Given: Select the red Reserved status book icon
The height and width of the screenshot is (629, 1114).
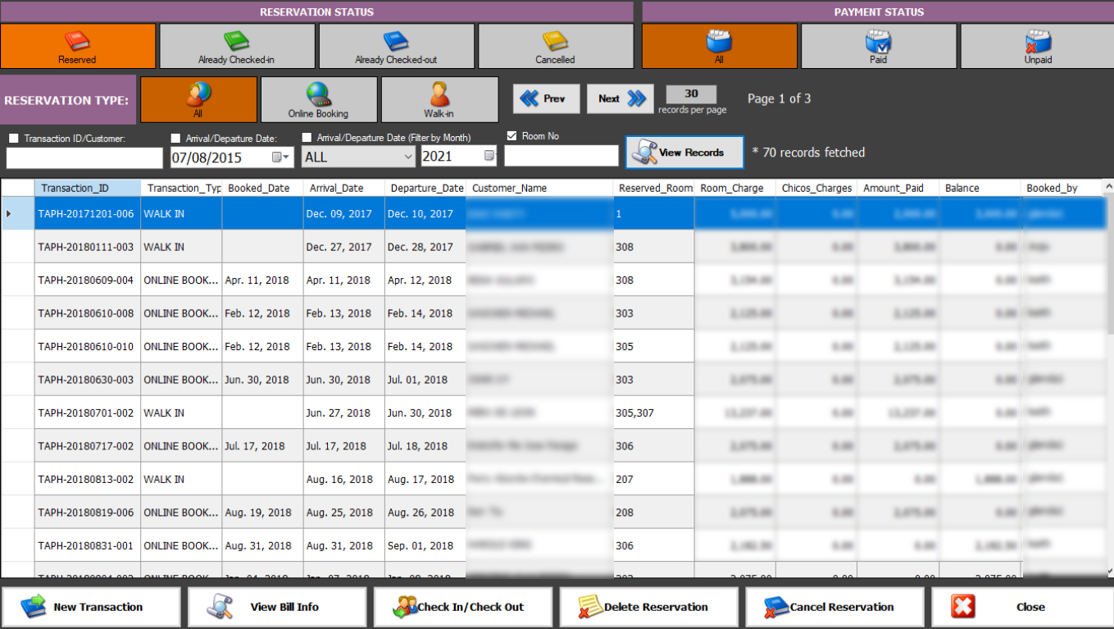Looking at the screenshot, I should (x=77, y=42).
